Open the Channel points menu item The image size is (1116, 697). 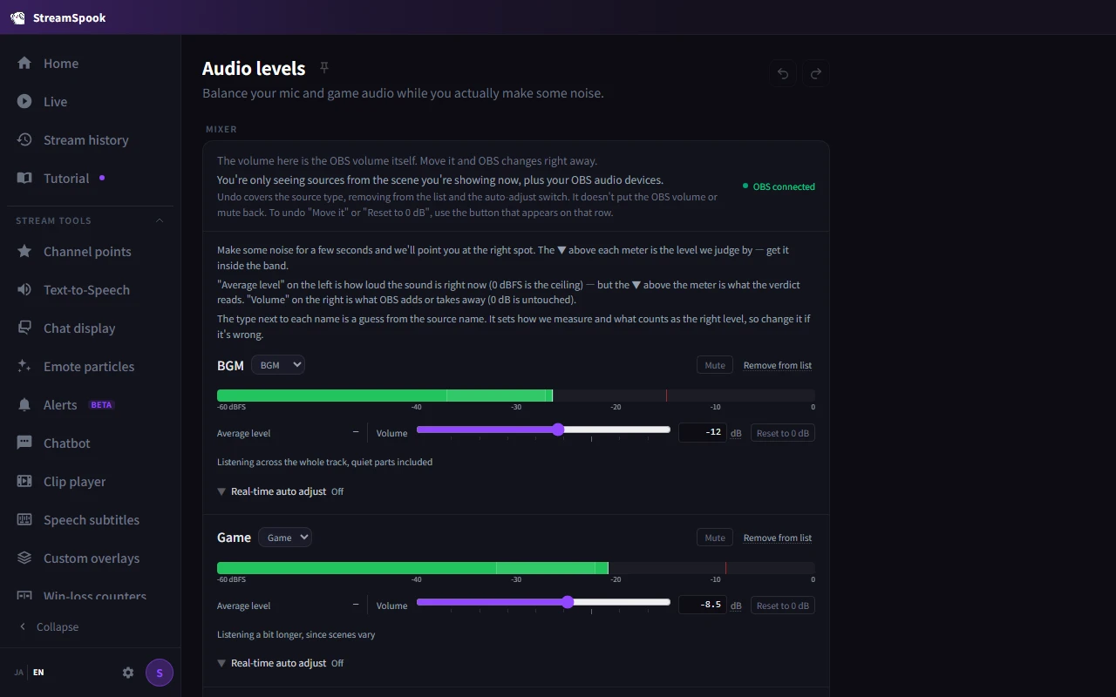coord(91,251)
